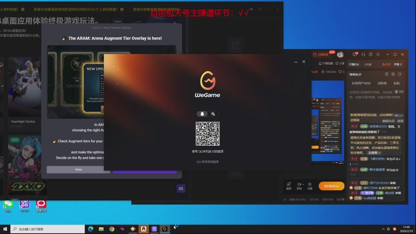Open red streaming app desktop shortcut

pos(41,206)
